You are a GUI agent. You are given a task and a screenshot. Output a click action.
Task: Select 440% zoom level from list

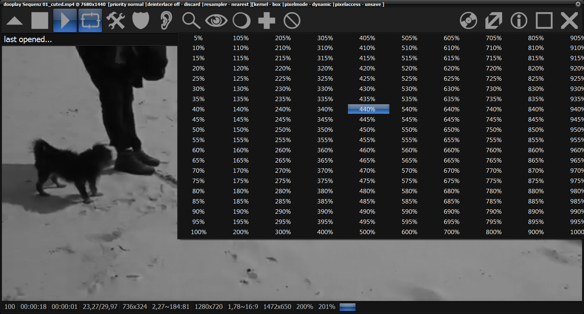click(368, 109)
